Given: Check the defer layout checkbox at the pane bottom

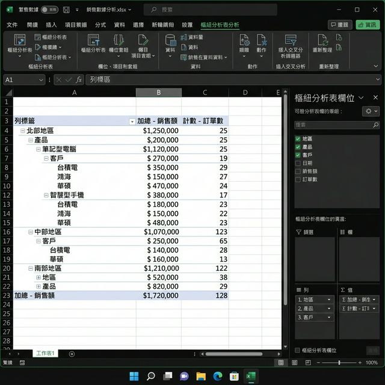Looking at the screenshot, I should pyautogui.click(x=297, y=350).
